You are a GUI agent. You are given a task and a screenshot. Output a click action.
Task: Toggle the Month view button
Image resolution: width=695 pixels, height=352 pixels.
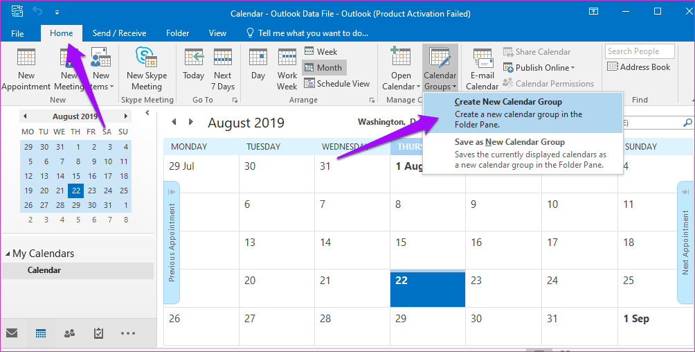324,67
